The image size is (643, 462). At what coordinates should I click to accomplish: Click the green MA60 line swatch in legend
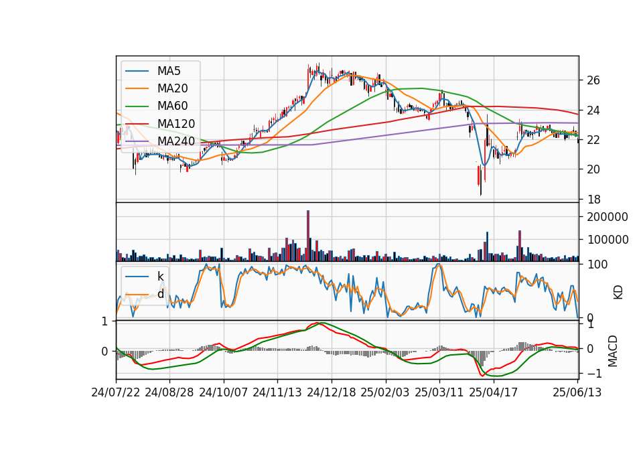pos(137,106)
